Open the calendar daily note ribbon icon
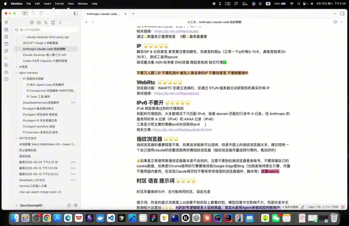349x226 pixels. (x=6, y=44)
